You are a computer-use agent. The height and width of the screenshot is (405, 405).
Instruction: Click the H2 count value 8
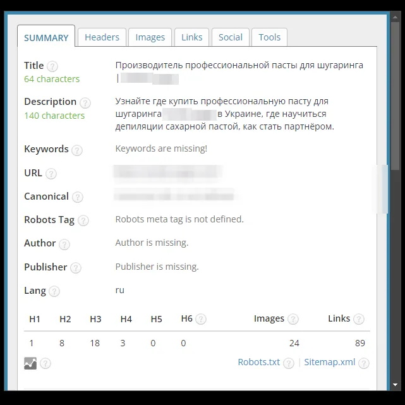62,343
